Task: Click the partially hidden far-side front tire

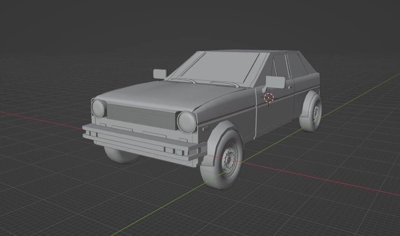Action: tap(121, 155)
